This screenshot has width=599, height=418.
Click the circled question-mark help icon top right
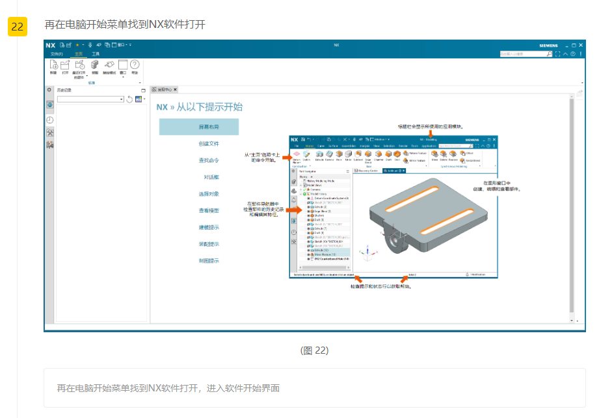[x=573, y=54]
